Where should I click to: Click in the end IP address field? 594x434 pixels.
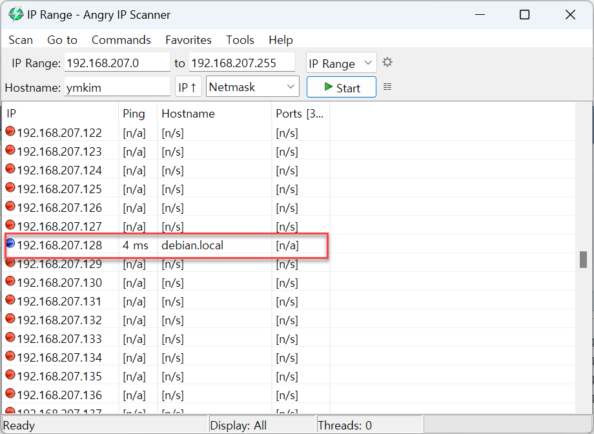[241, 63]
